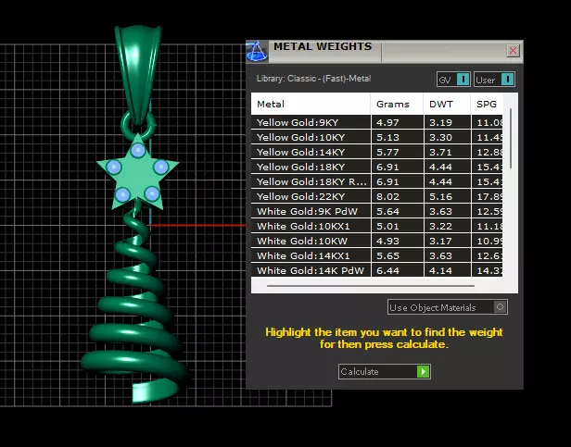Click the green arrow on Calculate
The height and width of the screenshot is (447, 571).
pyautogui.click(x=423, y=372)
